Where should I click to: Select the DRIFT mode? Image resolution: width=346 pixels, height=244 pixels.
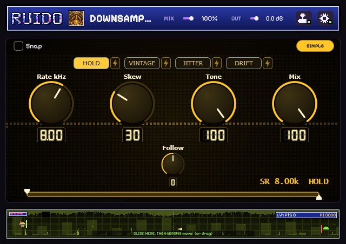[x=244, y=63]
